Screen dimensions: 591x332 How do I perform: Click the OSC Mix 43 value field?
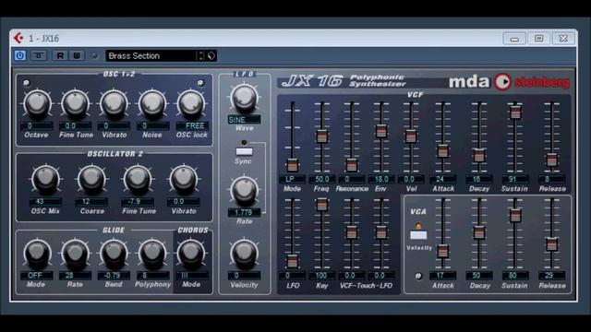pos(45,201)
